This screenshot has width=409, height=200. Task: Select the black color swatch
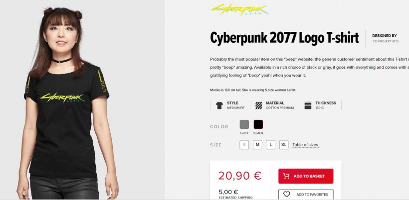pos(258,124)
